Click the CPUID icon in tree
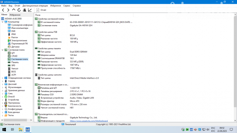This screenshot has height=133, width=237. coord(9,56)
